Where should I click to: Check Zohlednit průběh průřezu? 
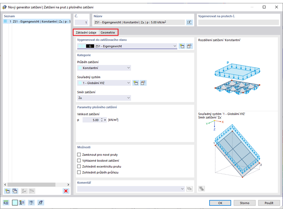[x=79, y=172]
